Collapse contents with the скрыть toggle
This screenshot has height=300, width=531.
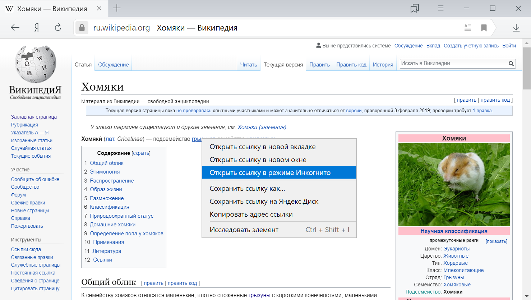click(x=141, y=153)
